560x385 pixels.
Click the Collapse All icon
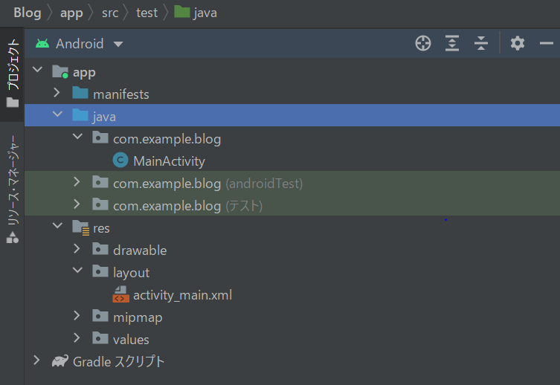coord(481,44)
